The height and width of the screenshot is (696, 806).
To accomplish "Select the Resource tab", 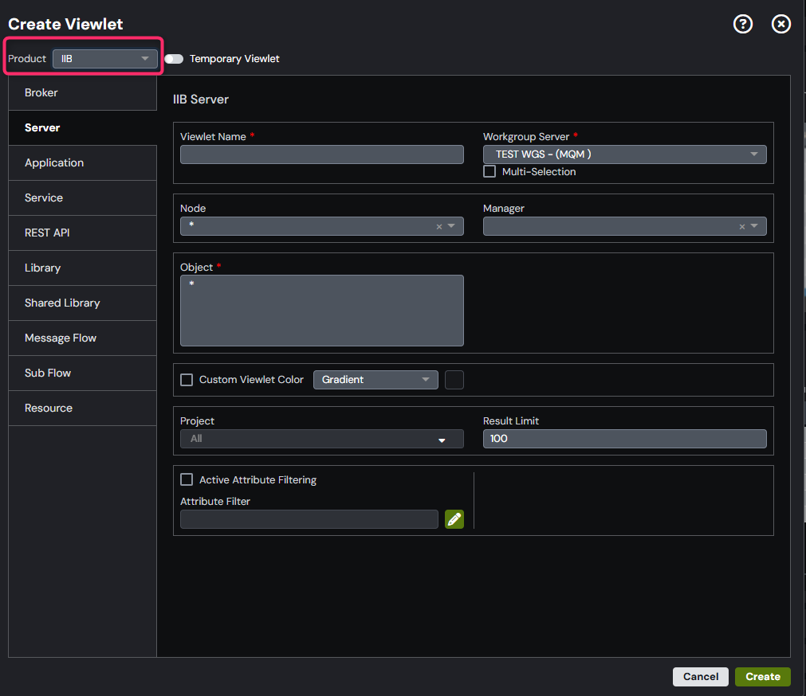I will (x=82, y=408).
